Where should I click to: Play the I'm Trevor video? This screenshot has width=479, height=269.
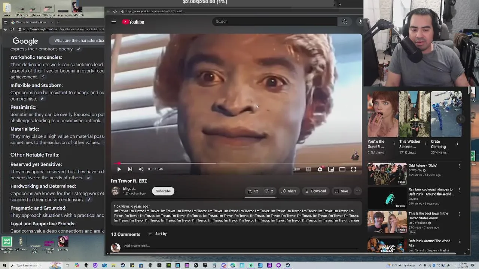(119, 169)
